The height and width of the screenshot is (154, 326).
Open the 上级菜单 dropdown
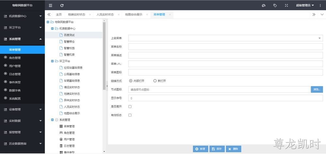pos(226,38)
